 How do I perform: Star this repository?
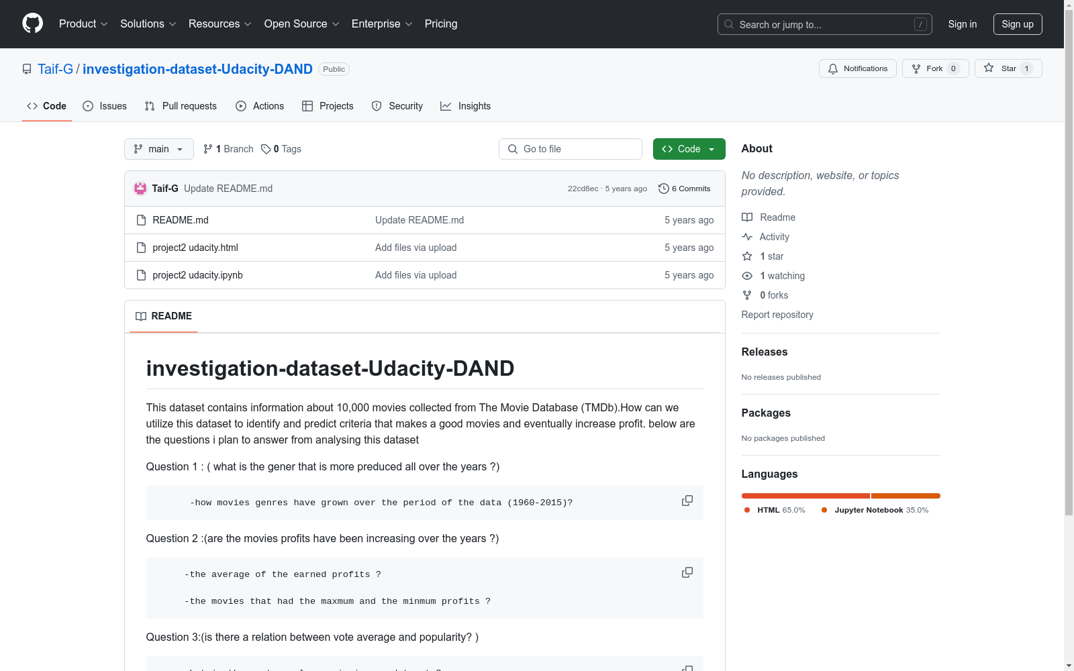coord(1008,68)
